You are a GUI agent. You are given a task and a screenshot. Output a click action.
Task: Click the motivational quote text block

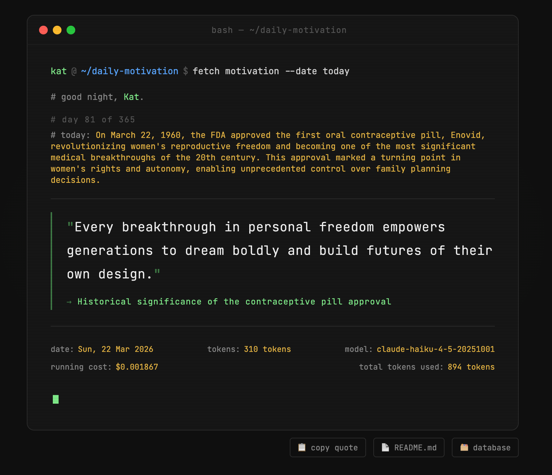tap(279, 251)
